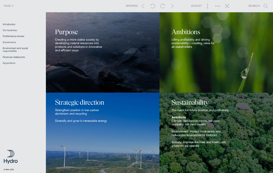Click the redo view arrow icon
Screen dimensions: 273x173
(162, 6)
